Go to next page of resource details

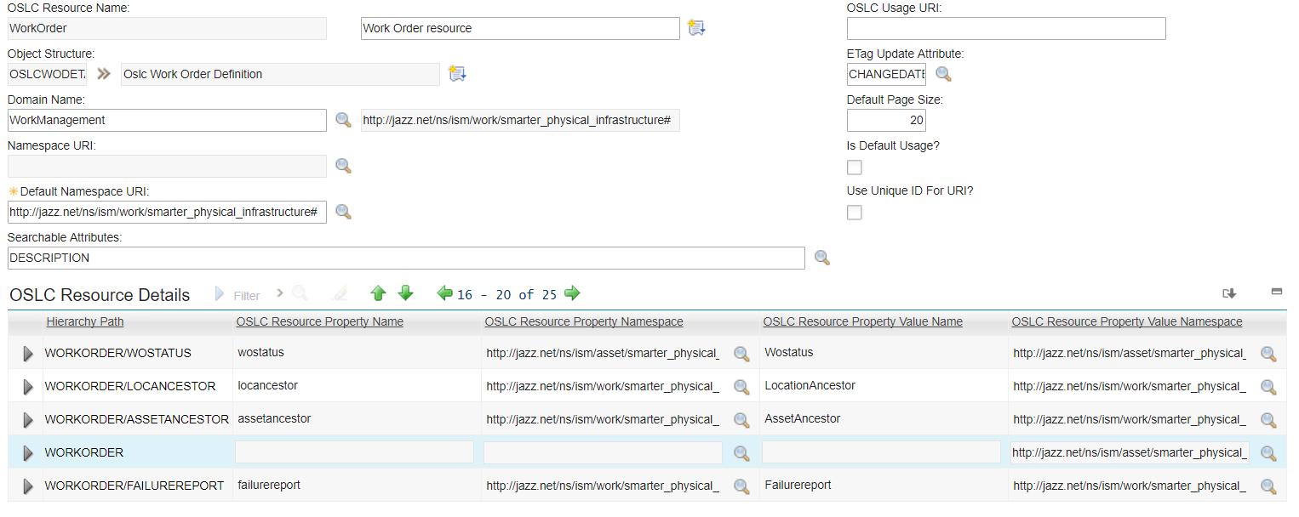[x=572, y=293]
